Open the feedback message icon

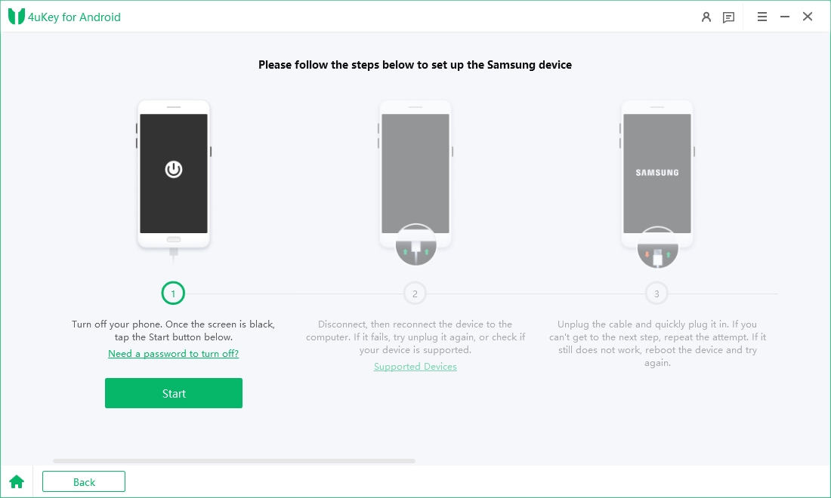coord(728,17)
